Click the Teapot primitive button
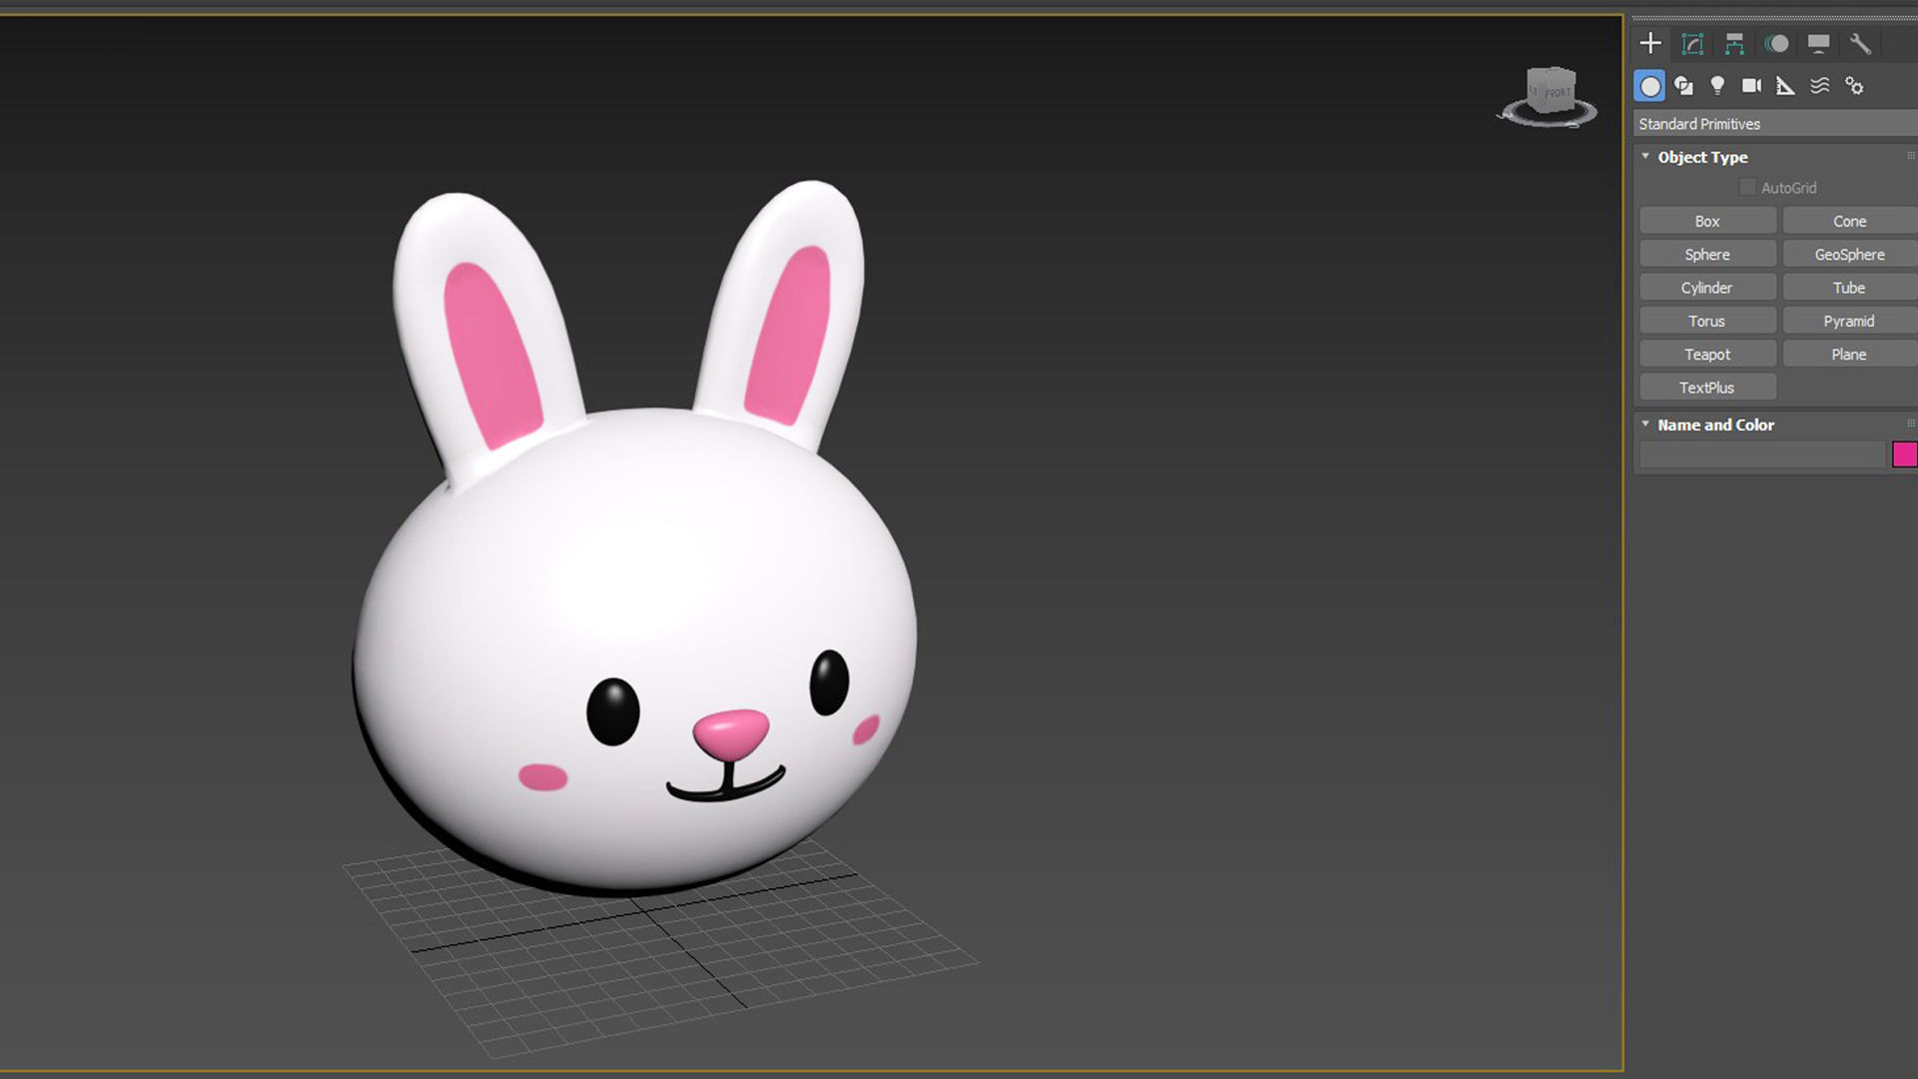Screen dimensions: 1918x1079 click(x=1707, y=354)
